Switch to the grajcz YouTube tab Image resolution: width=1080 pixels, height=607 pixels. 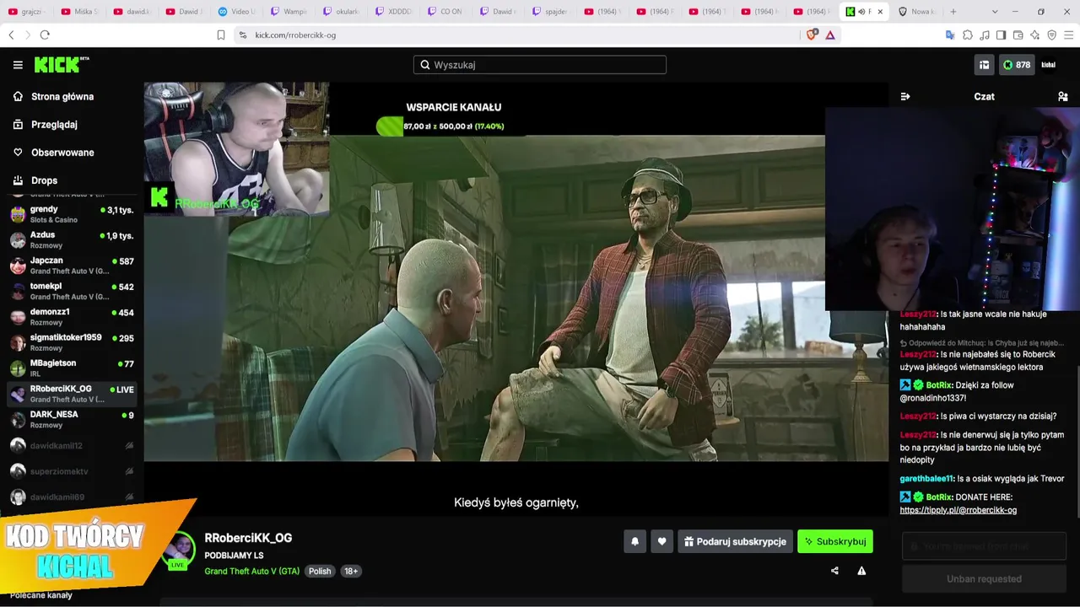[28, 12]
